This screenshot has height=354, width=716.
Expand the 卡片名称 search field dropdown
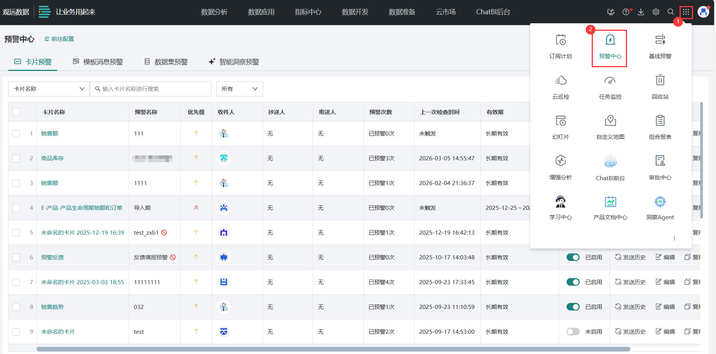pos(49,89)
